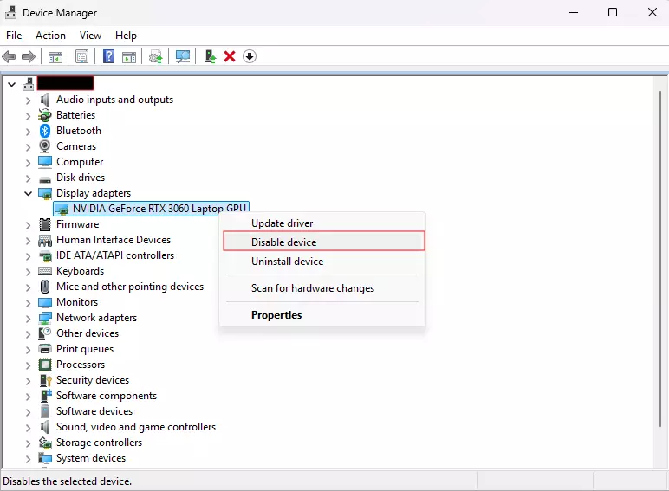669x491 pixels.
Task: Click Update device driver toolbar icon
Action: click(x=156, y=56)
